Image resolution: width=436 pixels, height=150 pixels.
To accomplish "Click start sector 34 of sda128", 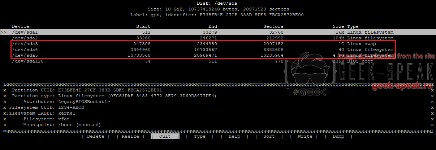I will tap(148, 61).
